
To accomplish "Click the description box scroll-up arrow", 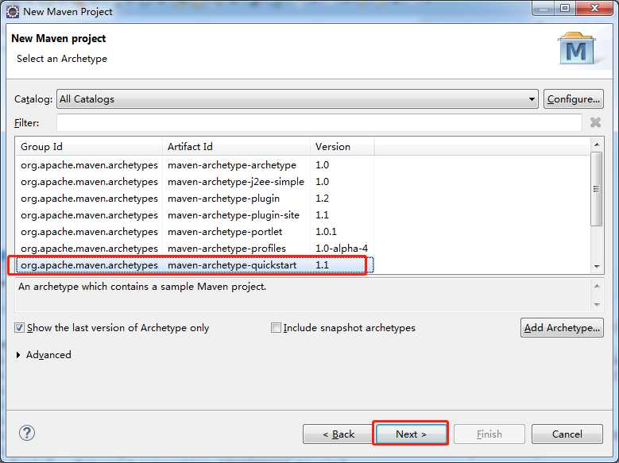I will 597,286.
